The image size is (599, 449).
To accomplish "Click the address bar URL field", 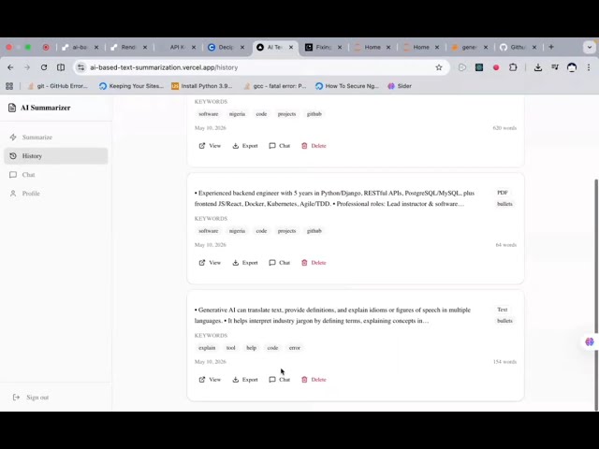I will click(x=260, y=67).
